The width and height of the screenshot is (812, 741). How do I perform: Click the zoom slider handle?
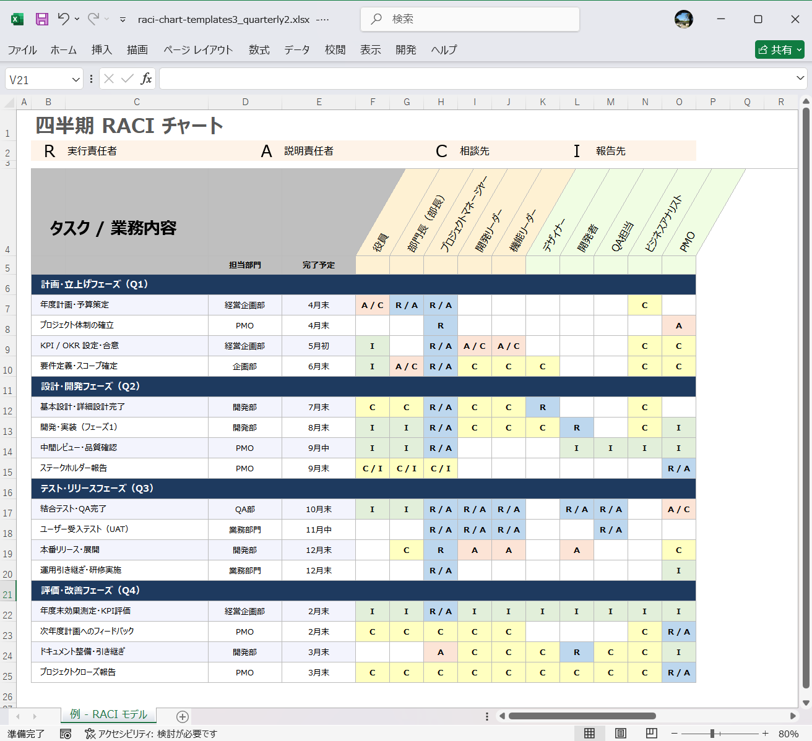click(x=712, y=734)
